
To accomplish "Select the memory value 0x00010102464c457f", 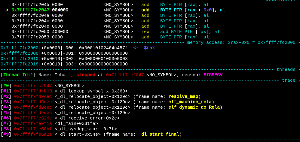I will pos(103,48).
